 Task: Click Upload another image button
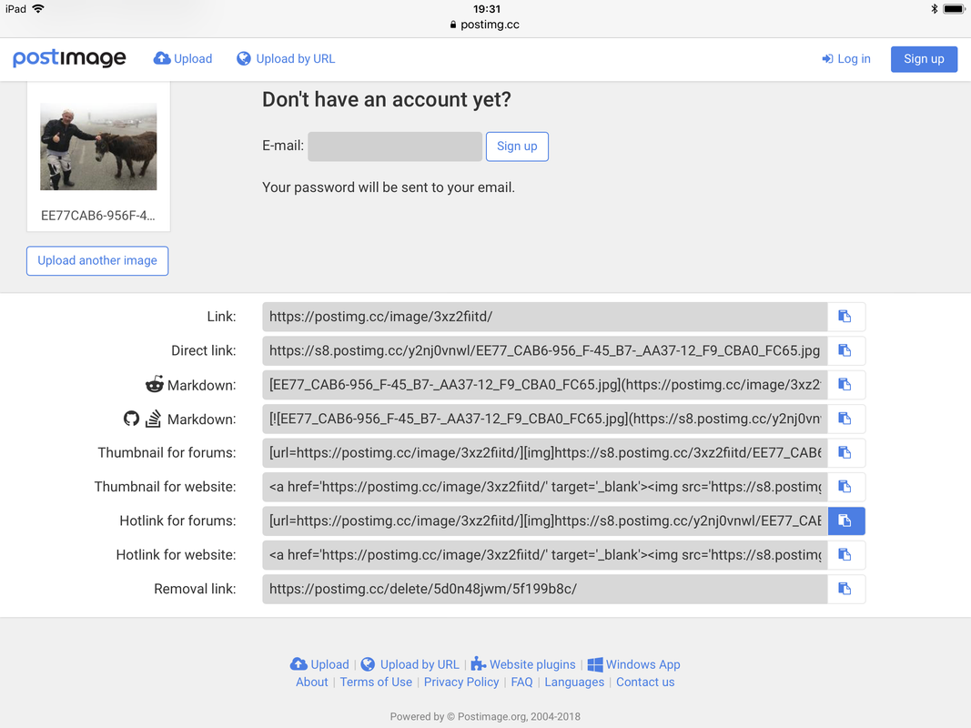click(x=97, y=260)
